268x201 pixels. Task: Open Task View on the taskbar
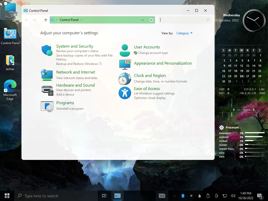pos(104,196)
